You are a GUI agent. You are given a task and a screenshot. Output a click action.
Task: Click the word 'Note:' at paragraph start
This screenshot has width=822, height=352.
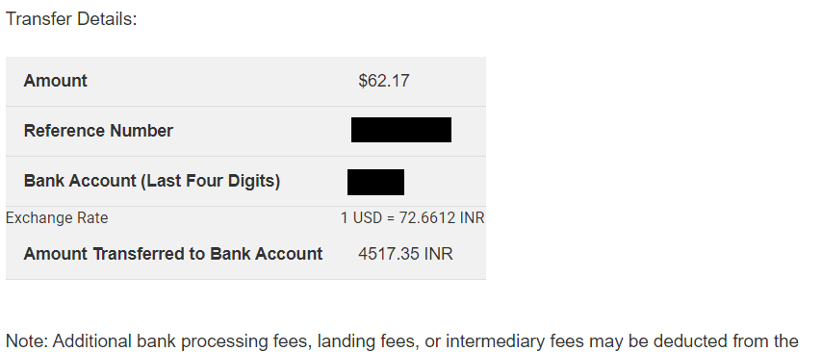click(x=27, y=341)
